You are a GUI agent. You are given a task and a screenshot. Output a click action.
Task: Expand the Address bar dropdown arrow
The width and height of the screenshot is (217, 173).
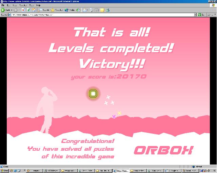click(x=195, y=15)
